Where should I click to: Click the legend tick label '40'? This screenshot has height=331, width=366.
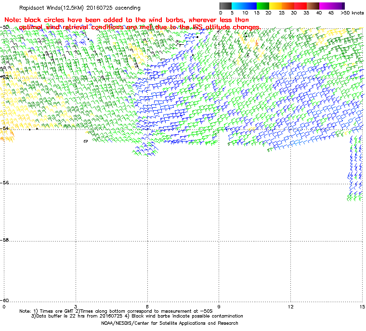coord(319,13)
